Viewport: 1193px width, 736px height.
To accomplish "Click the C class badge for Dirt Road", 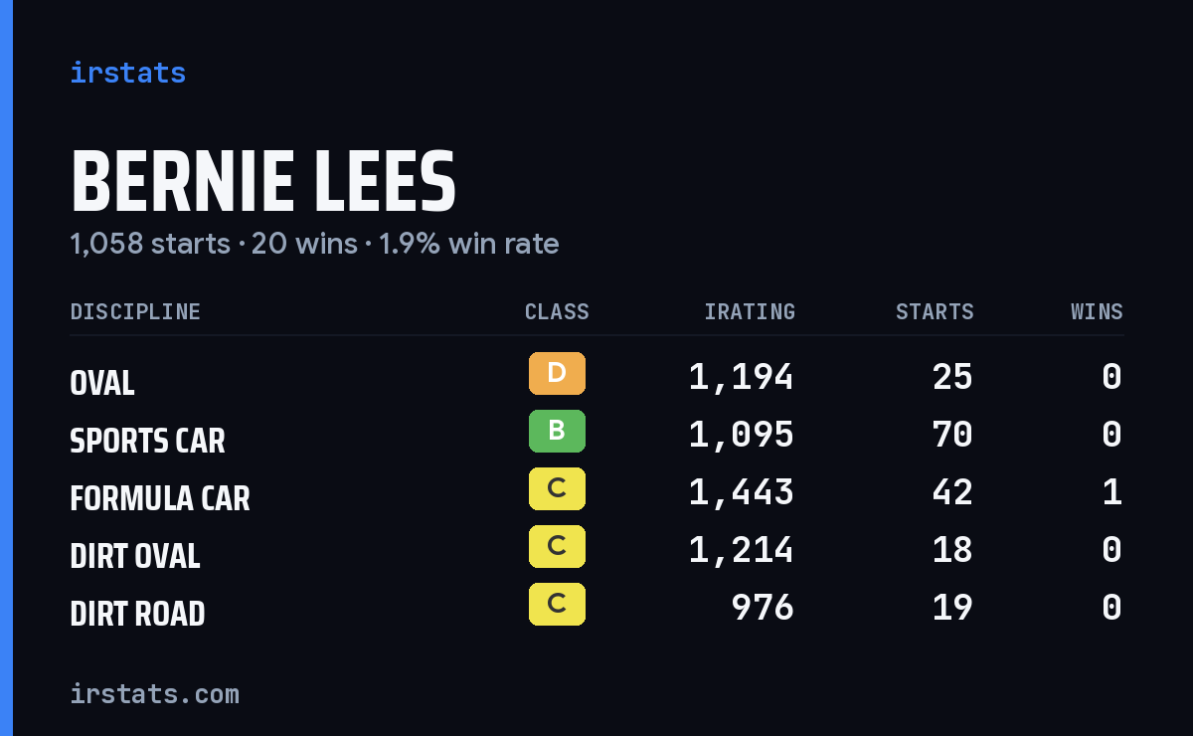I will 557,605.
